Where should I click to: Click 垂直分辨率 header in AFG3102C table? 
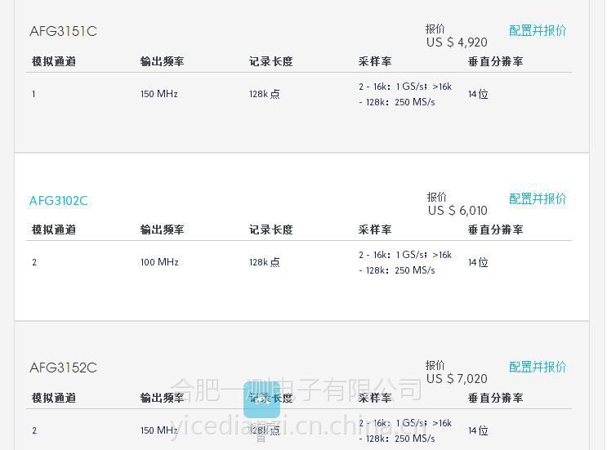[496, 229]
